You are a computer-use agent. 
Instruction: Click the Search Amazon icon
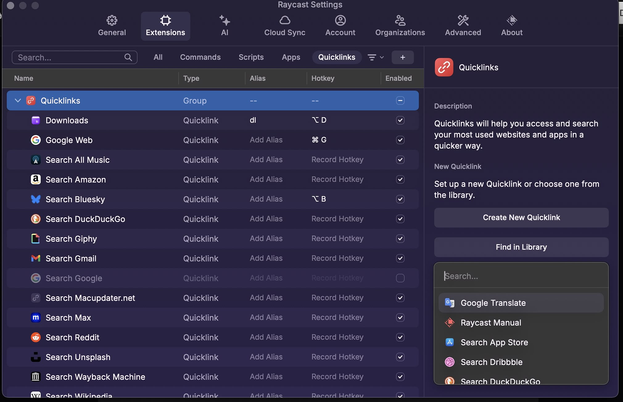pyautogui.click(x=36, y=179)
